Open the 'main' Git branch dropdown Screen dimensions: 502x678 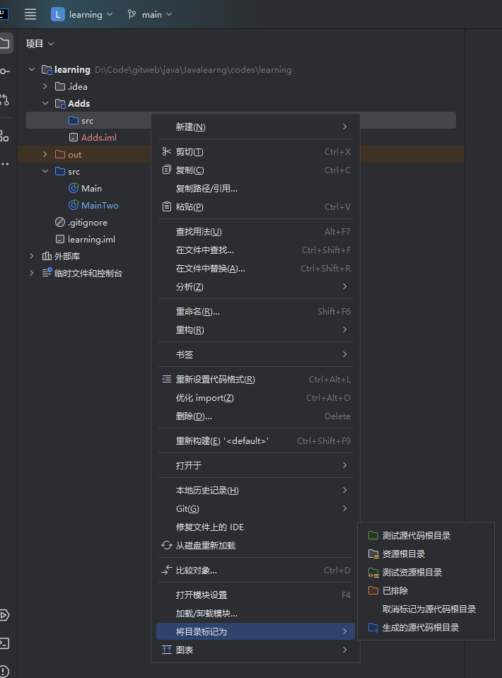tap(149, 14)
